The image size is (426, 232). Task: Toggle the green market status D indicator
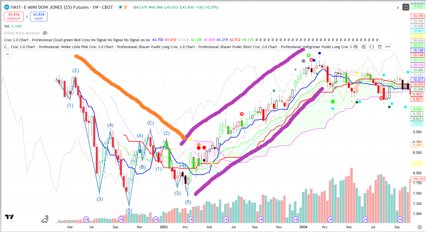(123, 7)
